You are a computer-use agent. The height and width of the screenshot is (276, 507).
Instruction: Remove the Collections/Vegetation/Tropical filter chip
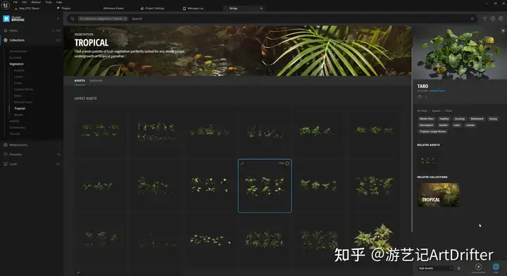click(x=125, y=19)
